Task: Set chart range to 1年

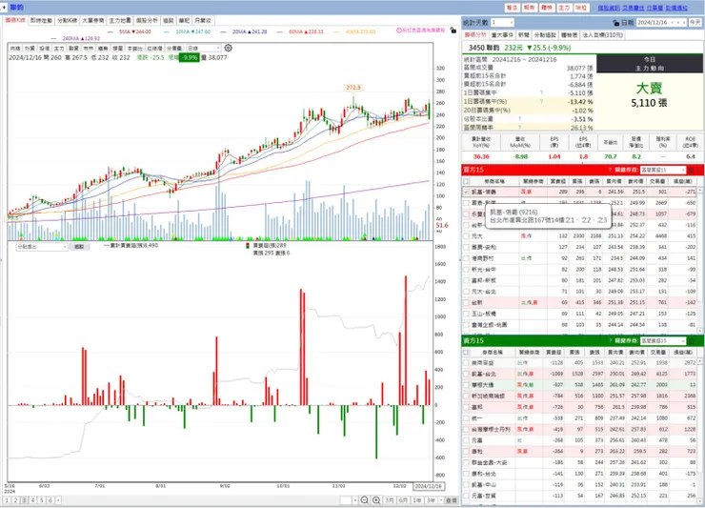Action: pos(417,500)
